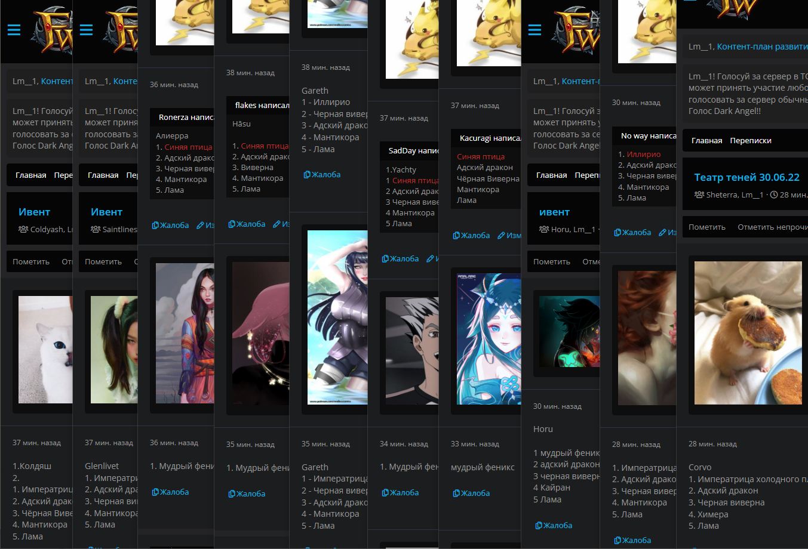Screen dimensions: 808x549
Task: Switch to the Переписки tab
Action: (751, 140)
